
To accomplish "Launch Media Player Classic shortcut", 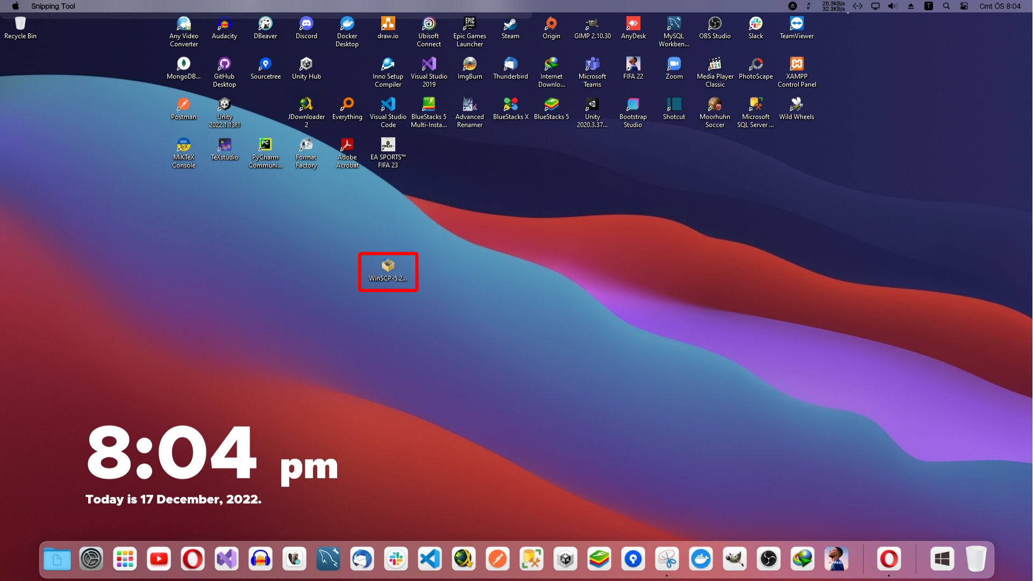I will pos(715,72).
